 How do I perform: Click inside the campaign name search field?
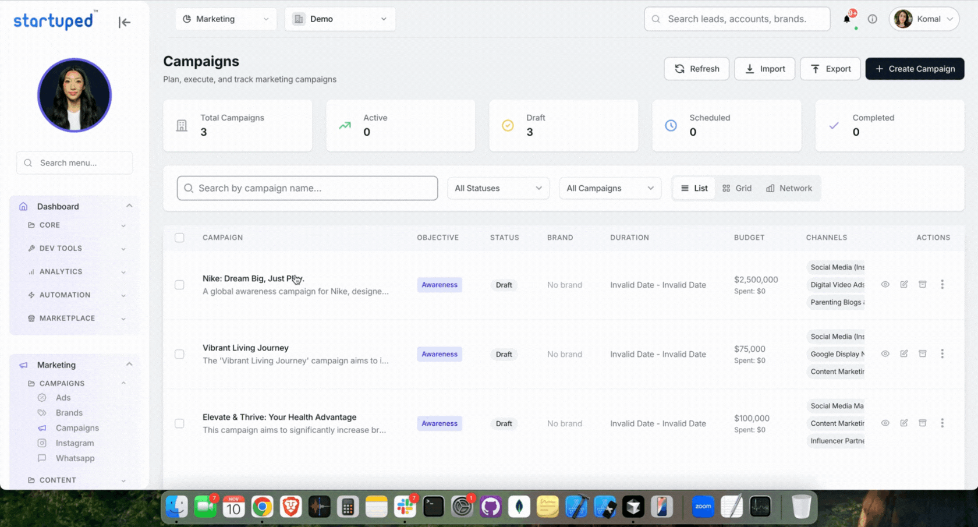pyautogui.click(x=307, y=188)
